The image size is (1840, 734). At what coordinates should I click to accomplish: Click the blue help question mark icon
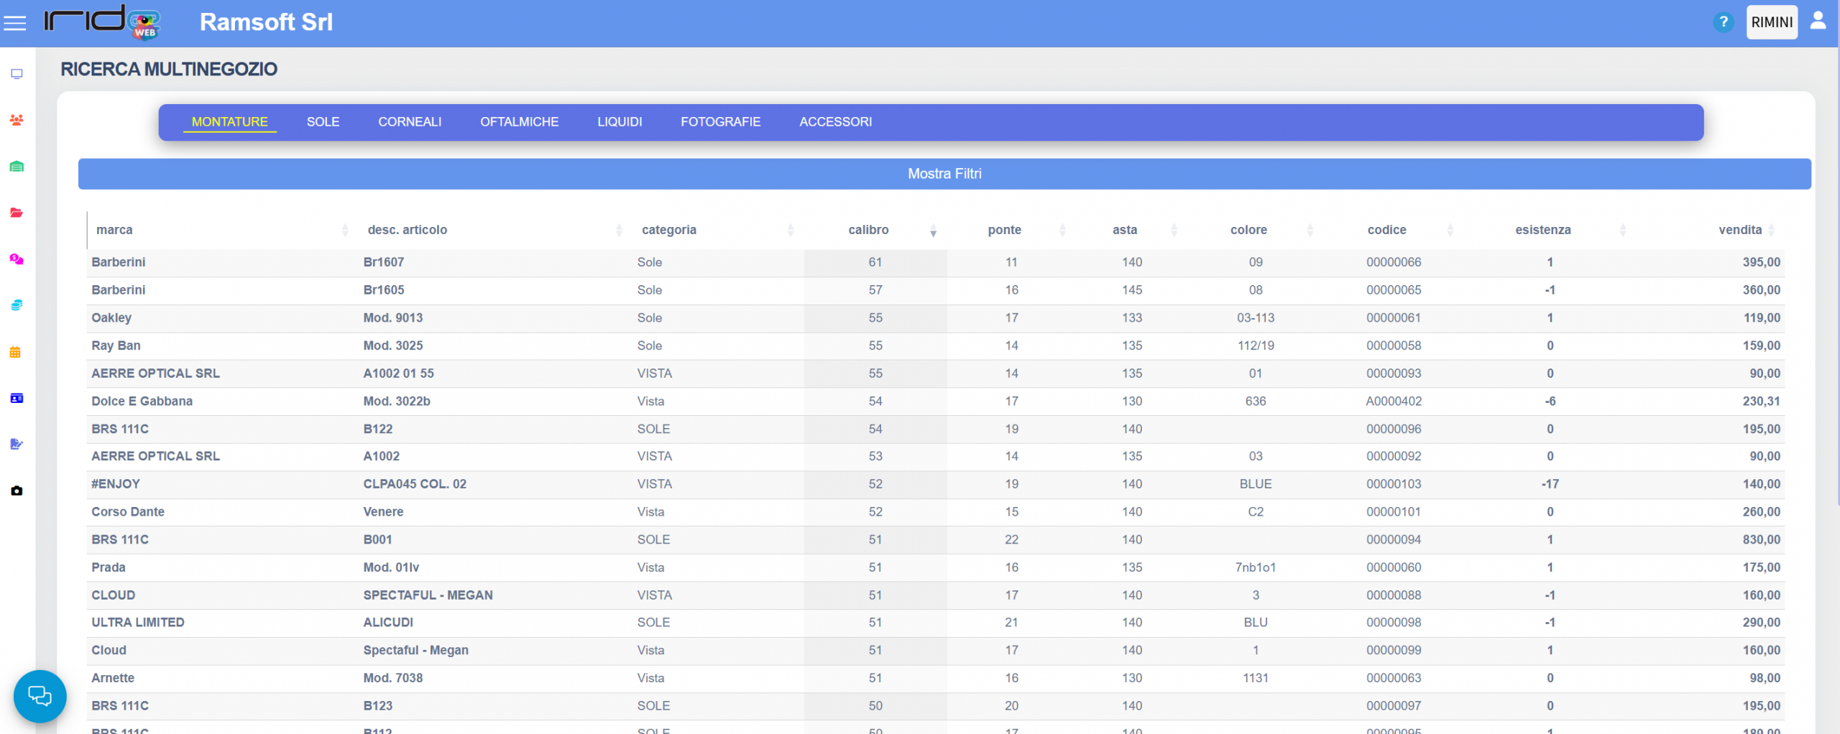1723,22
